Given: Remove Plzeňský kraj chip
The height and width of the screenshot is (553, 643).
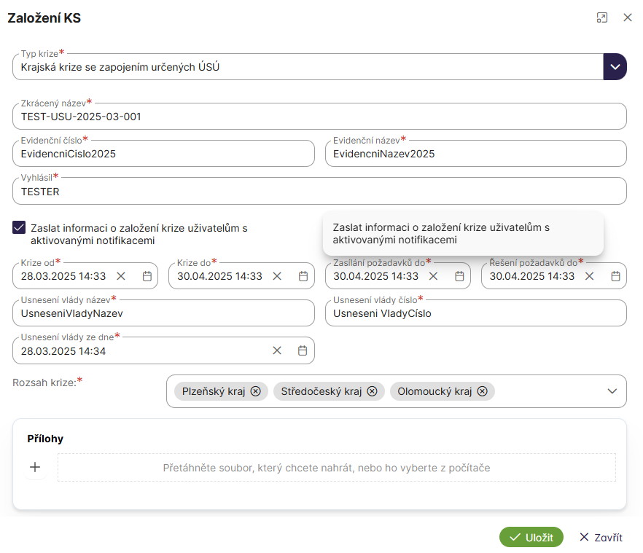Looking at the screenshot, I should pos(255,391).
